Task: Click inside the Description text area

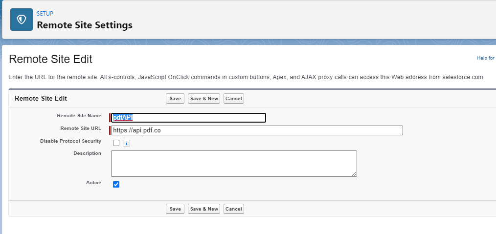Action: tap(234, 163)
